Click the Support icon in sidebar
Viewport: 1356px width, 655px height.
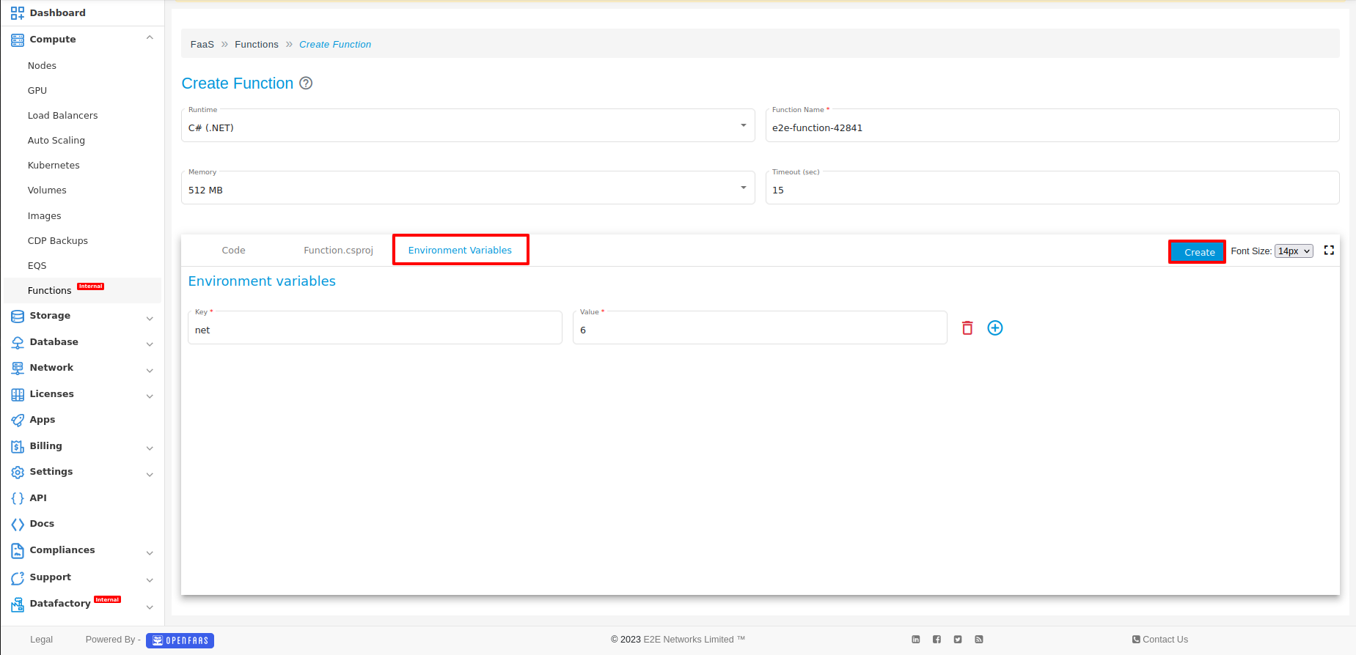tap(18, 578)
